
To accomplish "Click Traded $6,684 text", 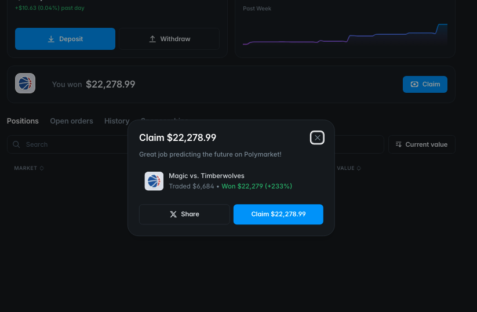I will pos(191,186).
